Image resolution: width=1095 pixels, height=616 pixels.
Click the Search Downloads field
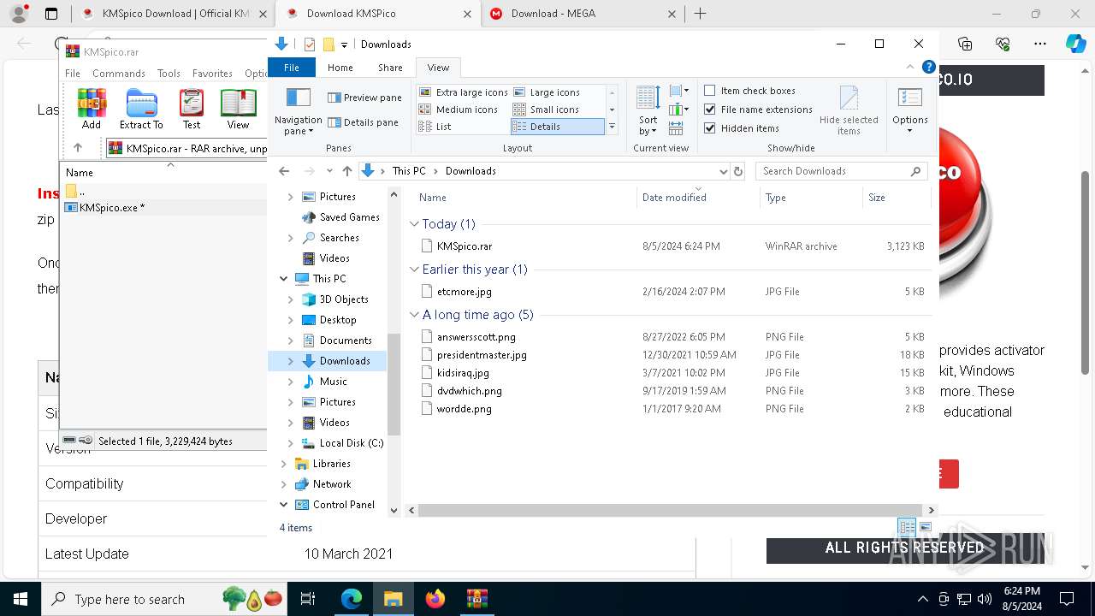click(841, 171)
